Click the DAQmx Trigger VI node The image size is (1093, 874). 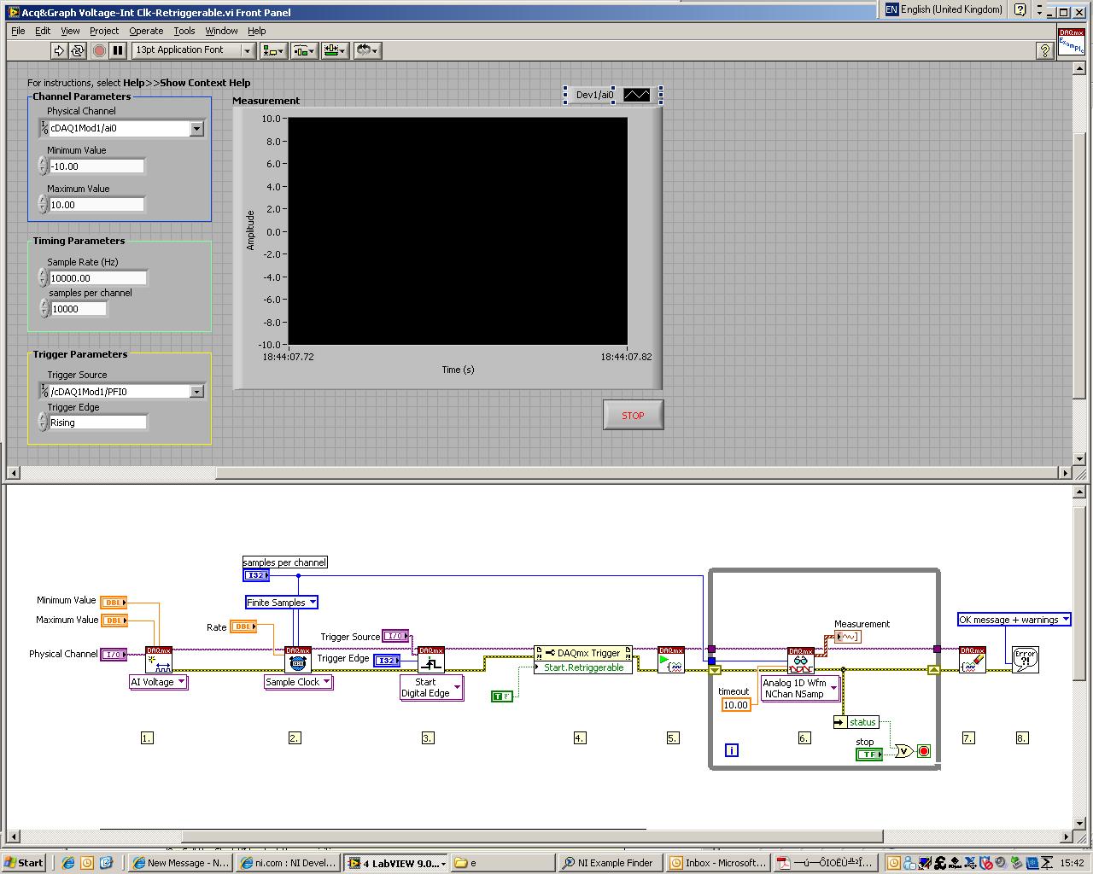pos(431,660)
